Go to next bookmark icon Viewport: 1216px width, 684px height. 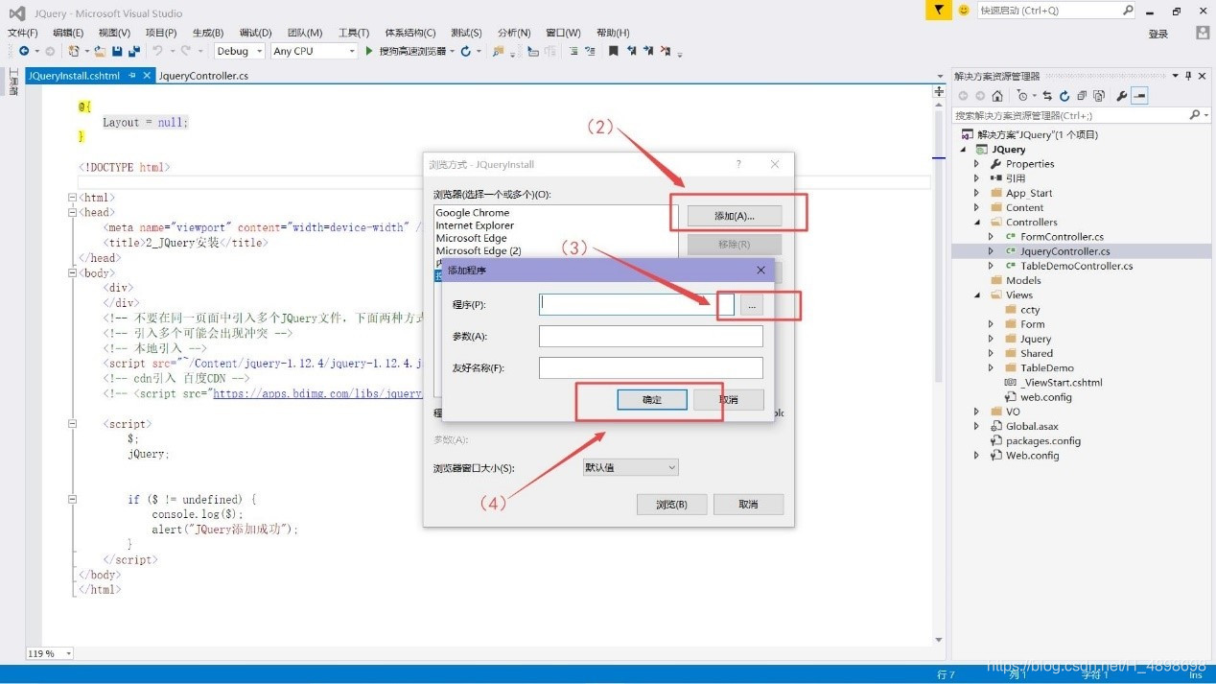tap(649, 51)
